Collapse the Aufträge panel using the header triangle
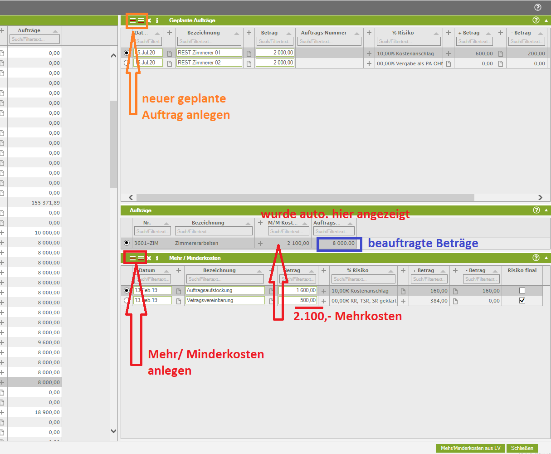 point(546,210)
